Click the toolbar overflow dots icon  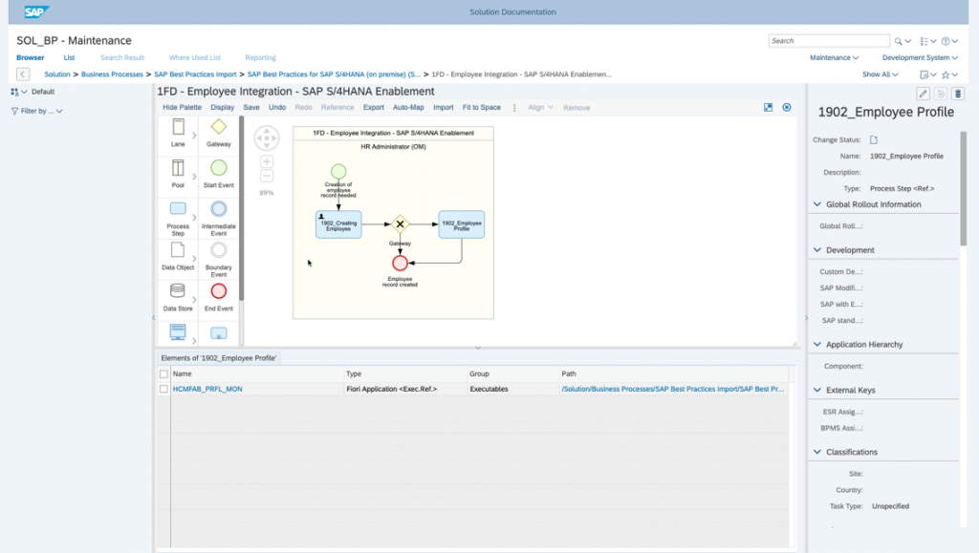pos(514,108)
